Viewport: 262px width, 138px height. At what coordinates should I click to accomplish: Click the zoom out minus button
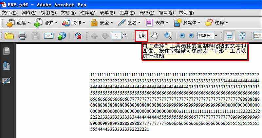tap(182, 36)
